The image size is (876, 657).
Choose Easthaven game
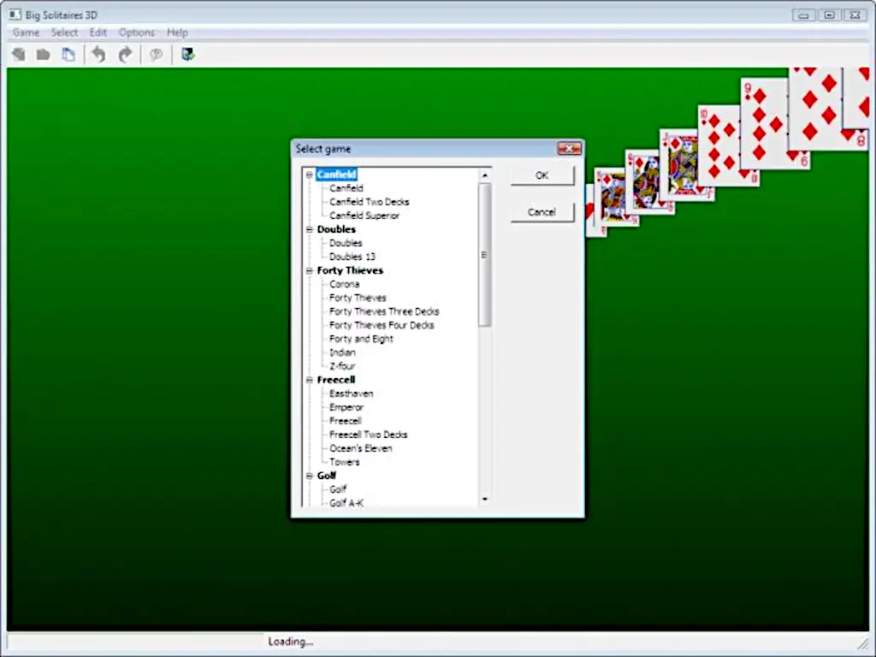[x=352, y=394]
